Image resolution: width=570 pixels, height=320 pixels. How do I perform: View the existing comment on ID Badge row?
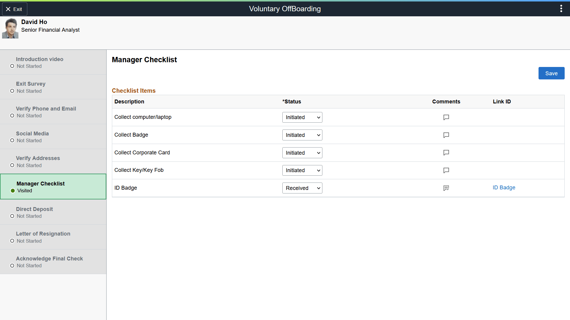[x=446, y=188]
